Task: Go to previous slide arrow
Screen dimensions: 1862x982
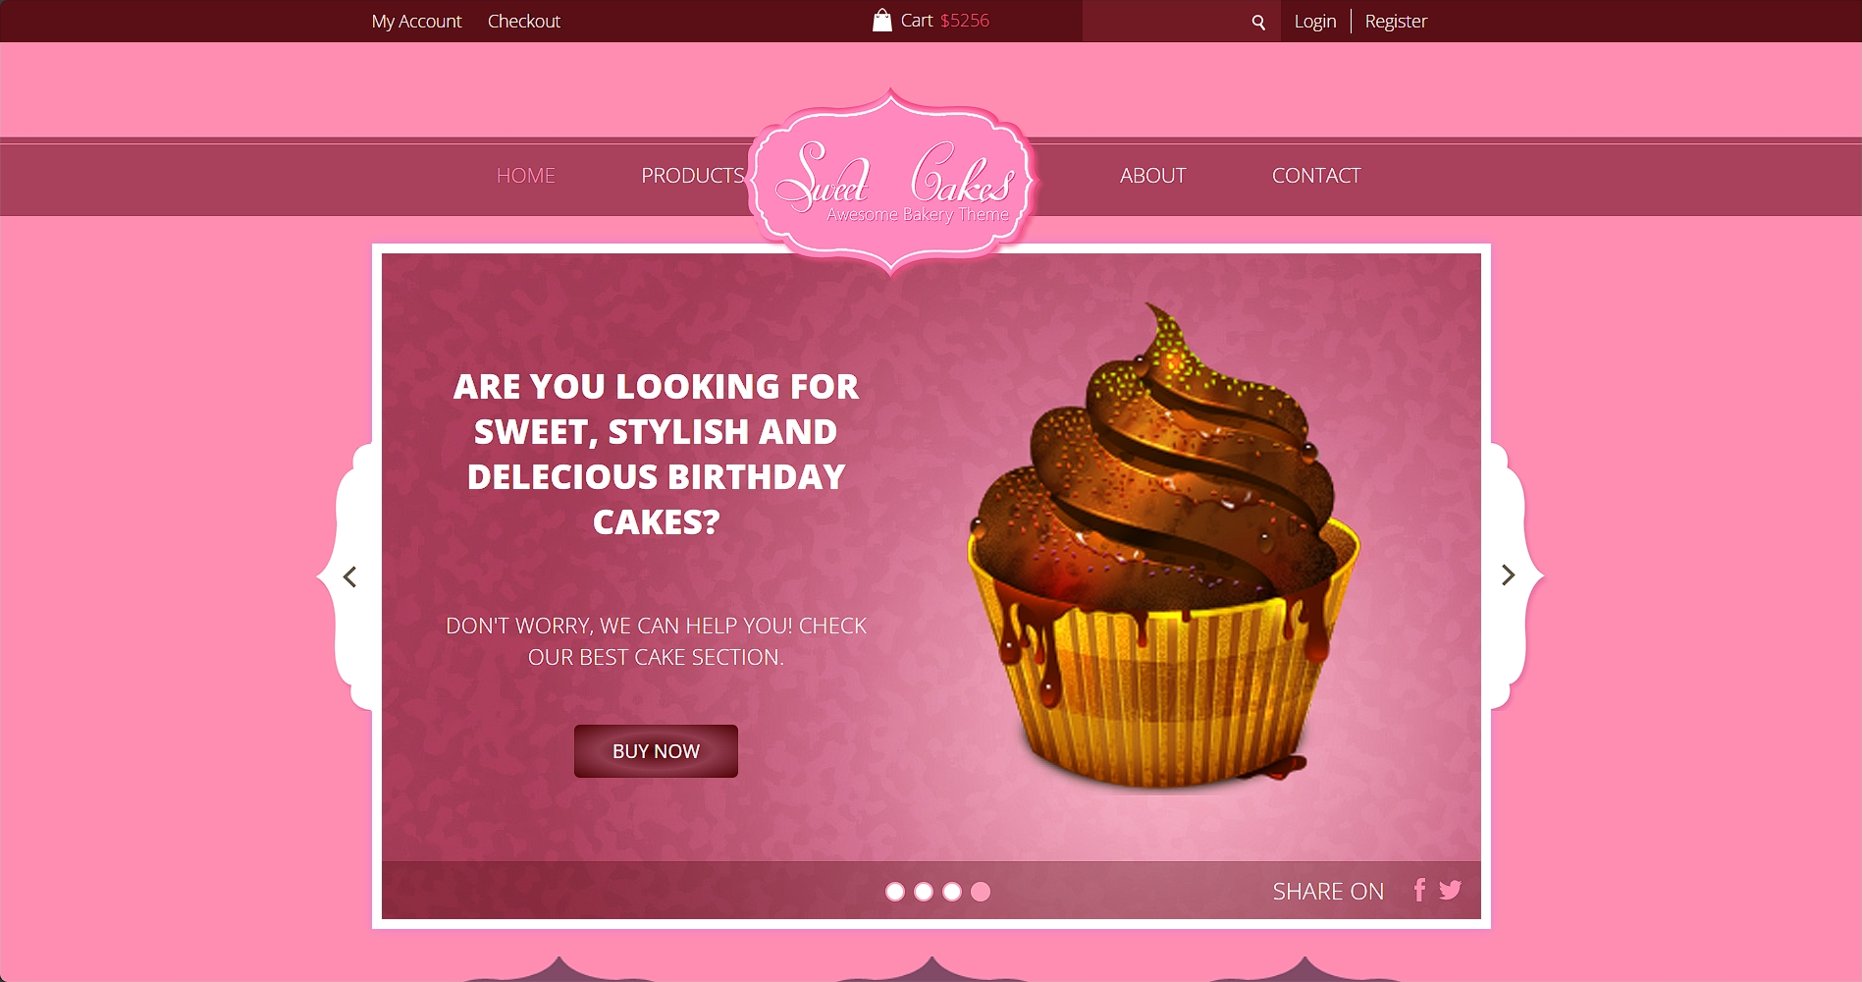Action: click(349, 576)
